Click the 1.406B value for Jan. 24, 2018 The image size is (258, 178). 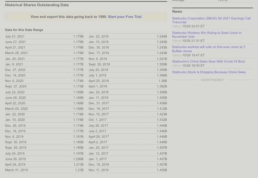[162, 92]
